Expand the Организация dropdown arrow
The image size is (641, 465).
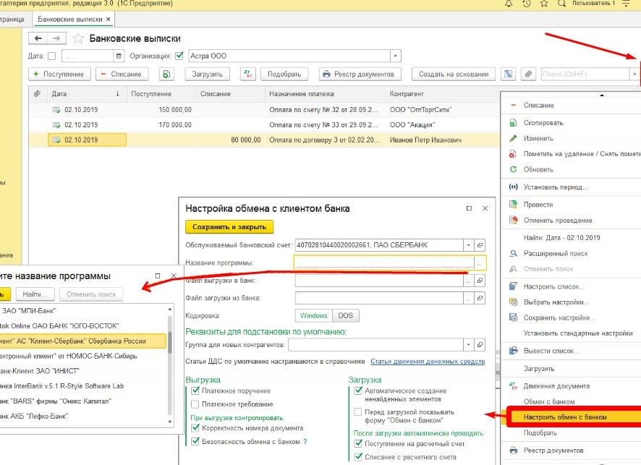tap(395, 56)
